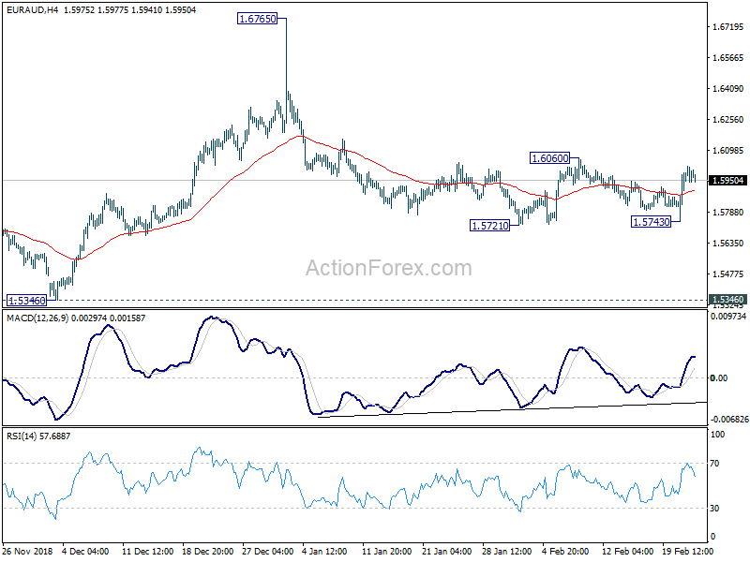
Task: Select the EURAUD,H4 chart title text
Action: (x=32, y=10)
